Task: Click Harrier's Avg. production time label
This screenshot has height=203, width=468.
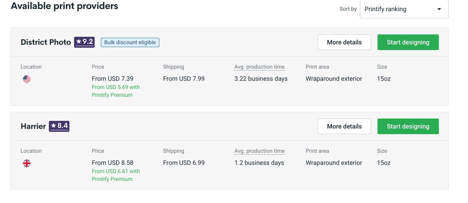Action: click(x=259, y=151)
